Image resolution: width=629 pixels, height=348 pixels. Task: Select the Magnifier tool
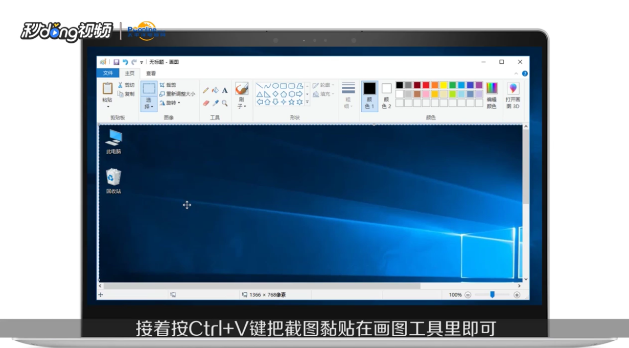click(x=224, y=103)
